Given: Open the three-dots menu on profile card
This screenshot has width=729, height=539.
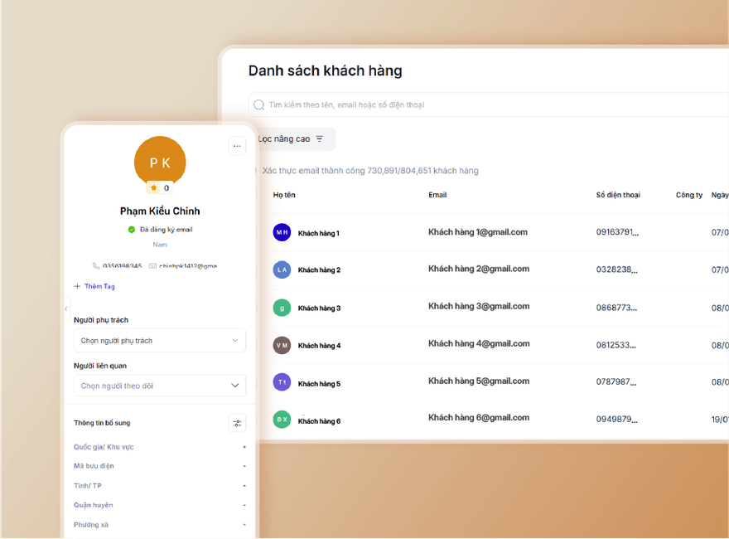Looking at the screenshot, I should 237,146.
